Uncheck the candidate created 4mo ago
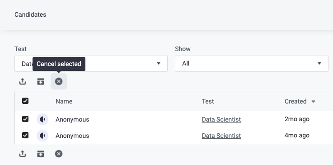Viewport: 333px width, 165px height. (25, 135)
